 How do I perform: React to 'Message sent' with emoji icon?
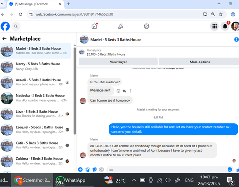pyautogui.click(x=118, y=91)
